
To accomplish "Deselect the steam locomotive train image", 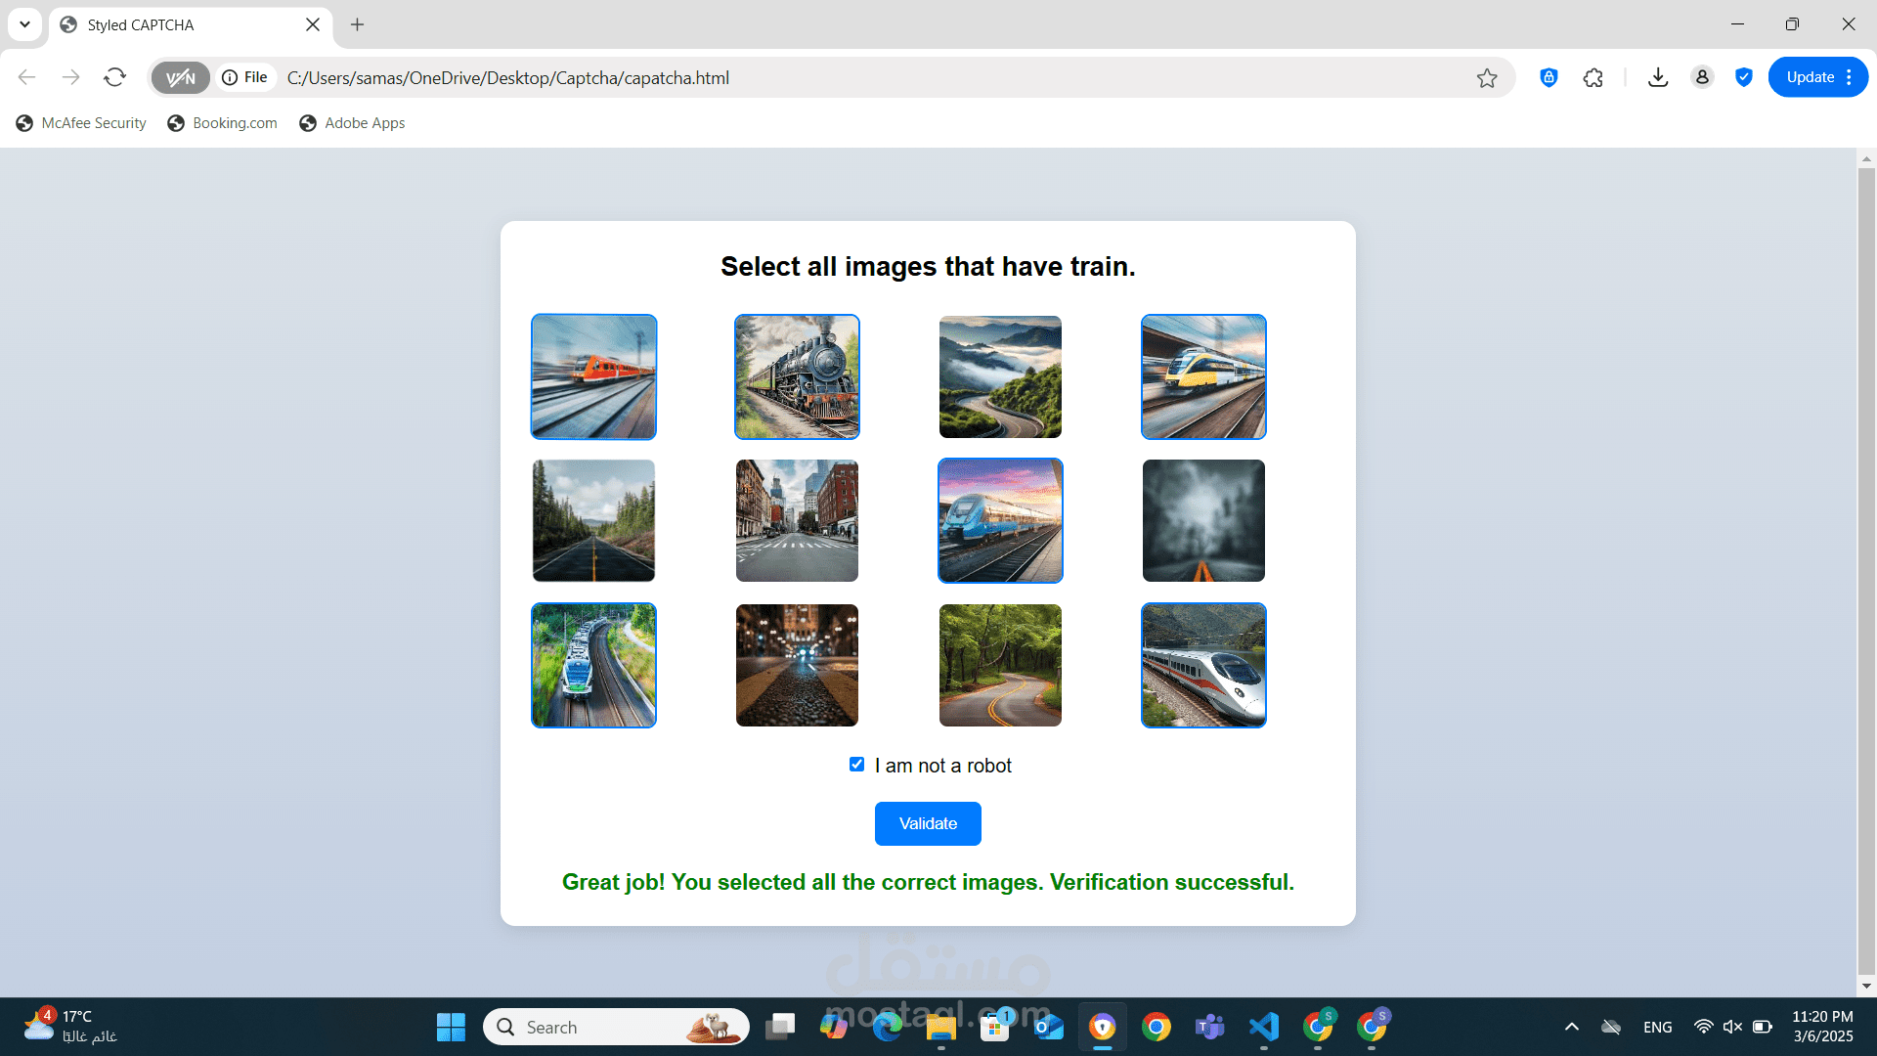I will [x=796, y=375].
